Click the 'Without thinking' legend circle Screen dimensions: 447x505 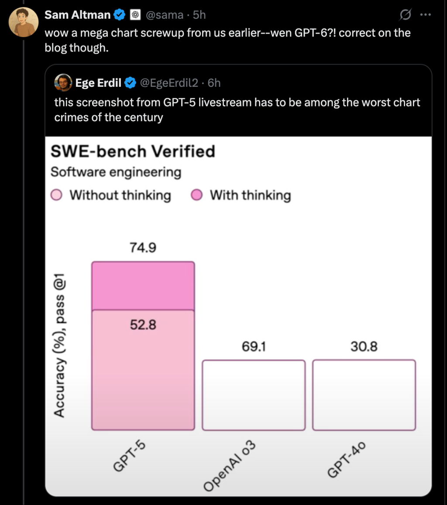pos(57,195)
